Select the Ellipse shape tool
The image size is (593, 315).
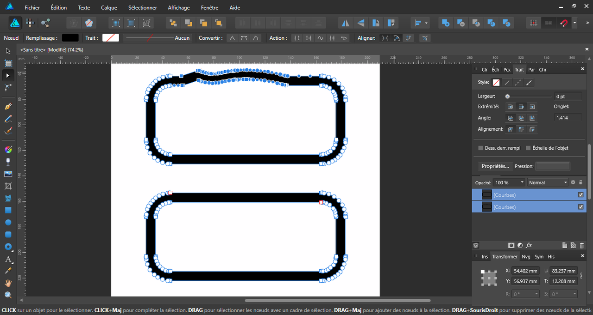click(8, 222)
